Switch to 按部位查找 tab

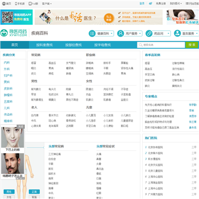74,45
